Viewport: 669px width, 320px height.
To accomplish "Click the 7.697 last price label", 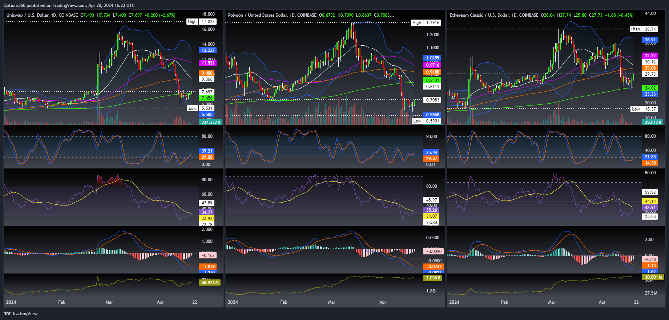I will 207,92.
